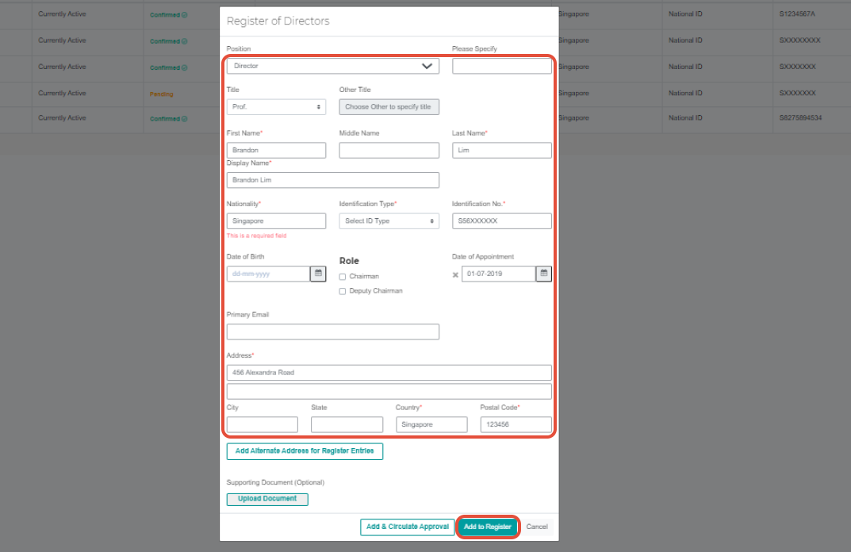Click the Upload Document button
This screenshot has width=851, height=552.
point(267,499)
